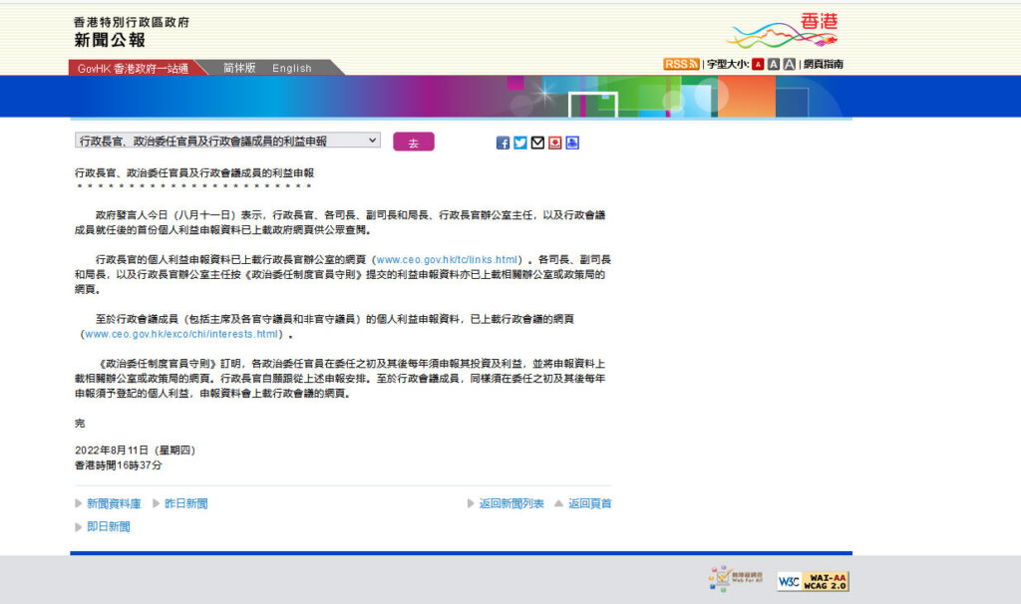
Task: Click the Brand Hong Kong dragon logo
Action: (782, 33)
